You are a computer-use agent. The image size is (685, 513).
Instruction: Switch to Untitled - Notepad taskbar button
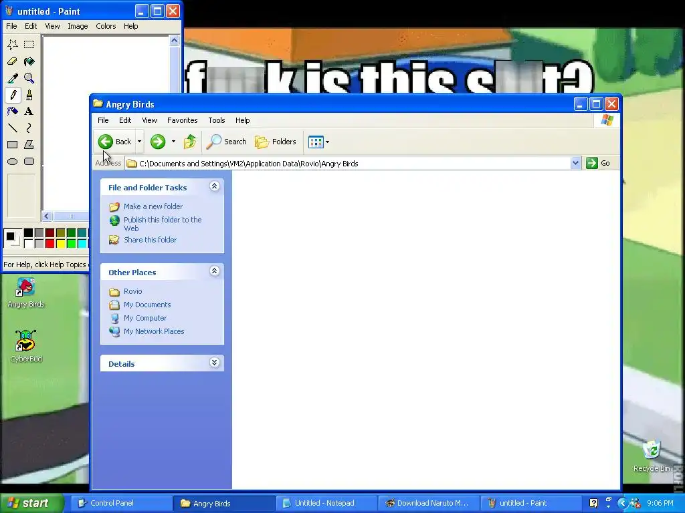[x=326, y=503]
